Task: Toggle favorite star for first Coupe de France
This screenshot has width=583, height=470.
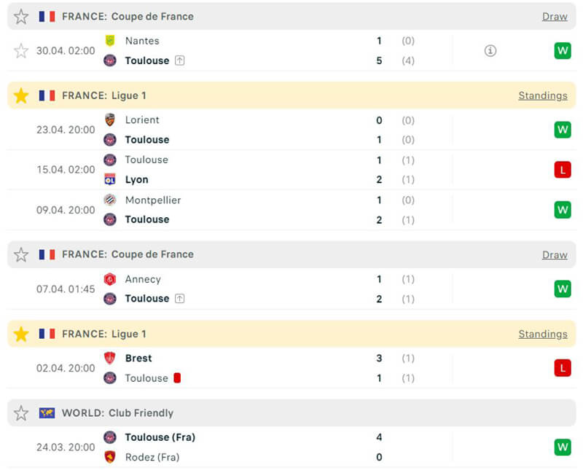Action: tap(21, 16)
